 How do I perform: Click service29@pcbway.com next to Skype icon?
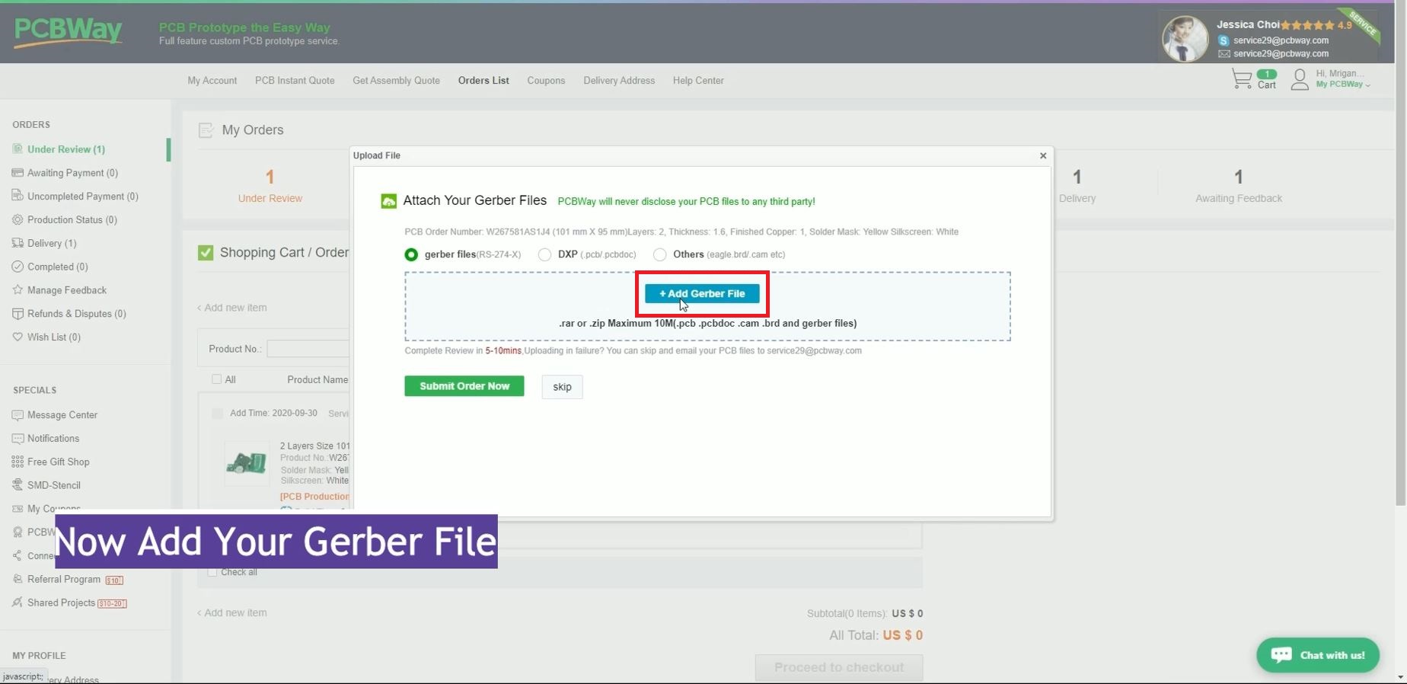1281,40
